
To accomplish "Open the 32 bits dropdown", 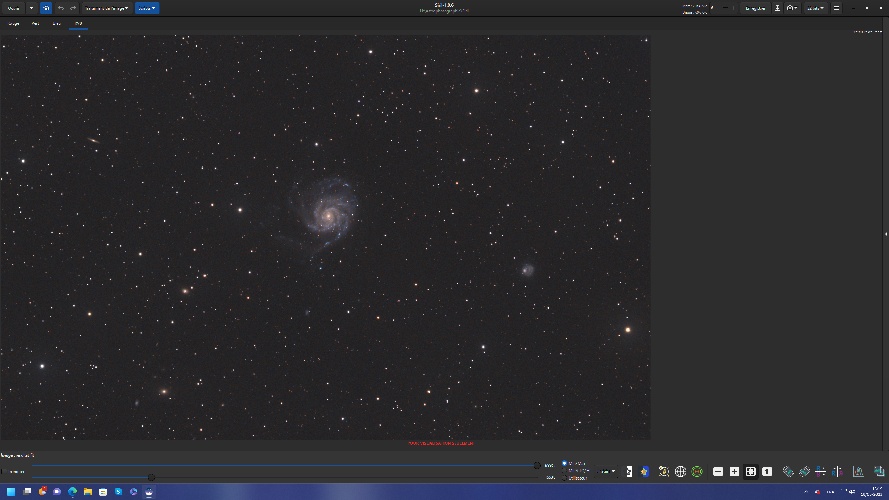I will click(816, 8).
